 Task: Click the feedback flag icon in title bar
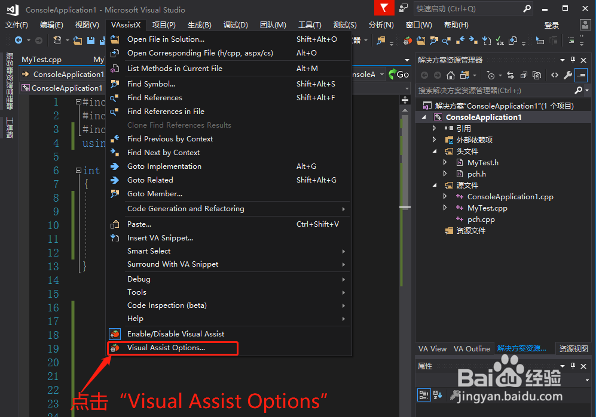point(384,8)
